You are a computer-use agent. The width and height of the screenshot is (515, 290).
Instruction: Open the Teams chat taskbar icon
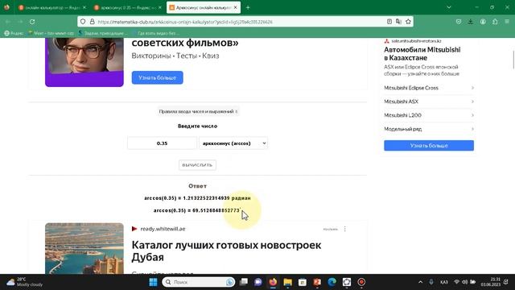(258, 282)
